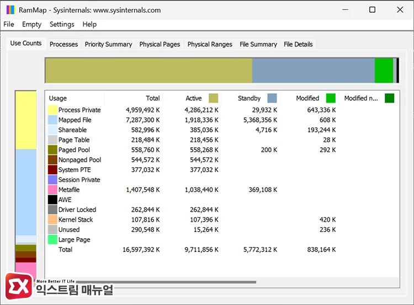414x305 pixels.
Task: Click the RamMap app icon in title bar
Action: coord(10,10)
